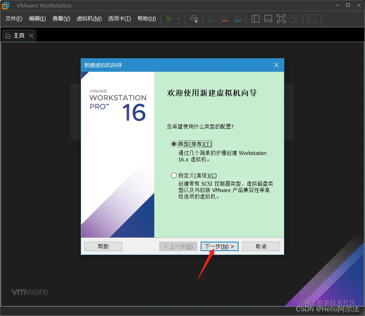The height and width of the screenshot is (316, 365).
Task: Switch to the 主页 tab
Action: pos(17,35)
